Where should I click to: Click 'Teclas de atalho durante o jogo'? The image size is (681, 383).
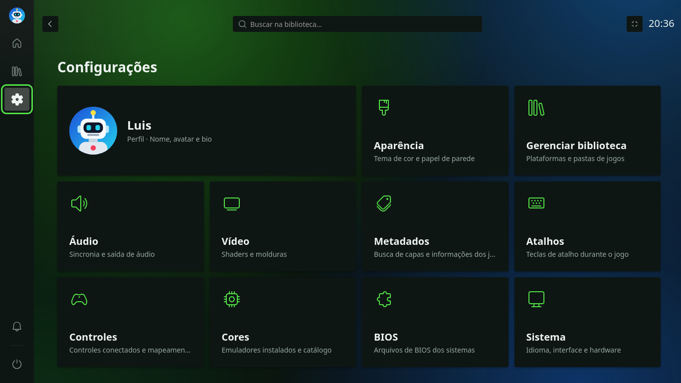(x=577, y=254)
